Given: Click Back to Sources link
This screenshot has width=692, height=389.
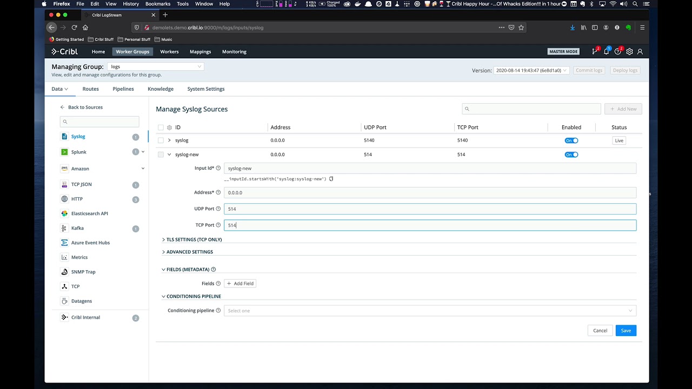Looking at the screenshot, I should (81, 107).
